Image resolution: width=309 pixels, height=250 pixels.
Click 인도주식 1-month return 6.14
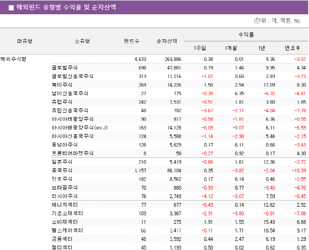(239, 179)
